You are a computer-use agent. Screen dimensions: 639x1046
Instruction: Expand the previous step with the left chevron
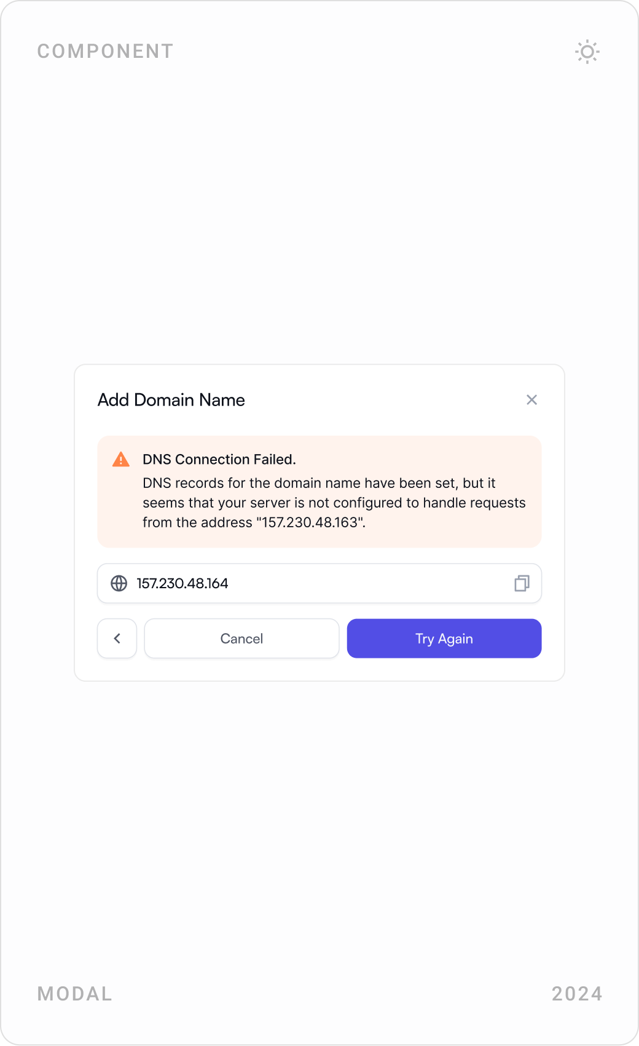(117, 638)
